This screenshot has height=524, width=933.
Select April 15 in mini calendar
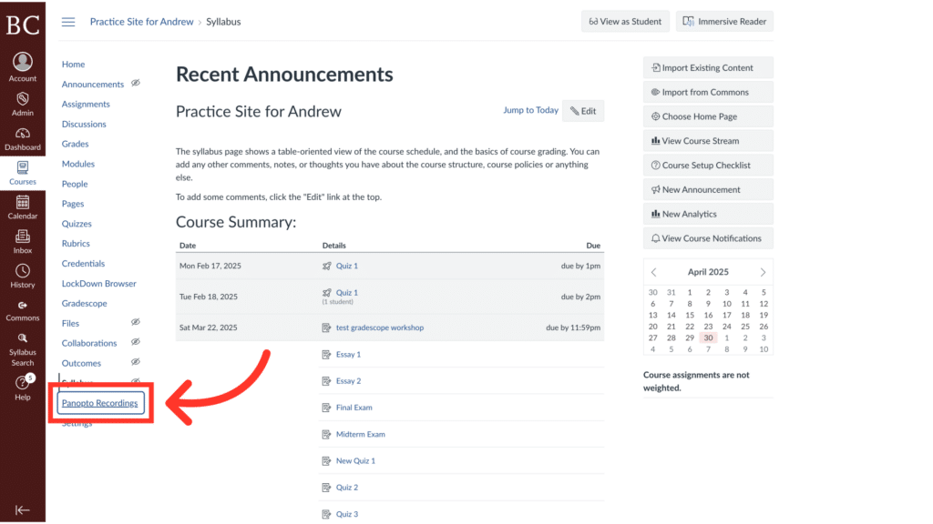690,316
